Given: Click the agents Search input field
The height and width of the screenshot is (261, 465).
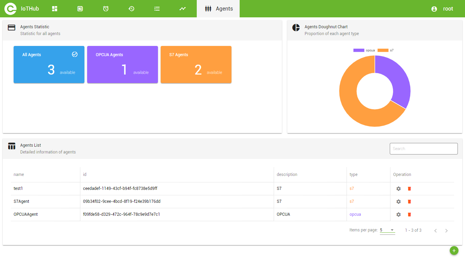Looking at the screenshot, I should [423, 149].
